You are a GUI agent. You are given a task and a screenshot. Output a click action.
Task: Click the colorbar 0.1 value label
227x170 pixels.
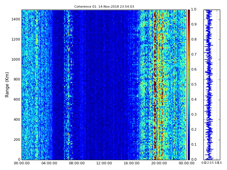pos(194,144)
